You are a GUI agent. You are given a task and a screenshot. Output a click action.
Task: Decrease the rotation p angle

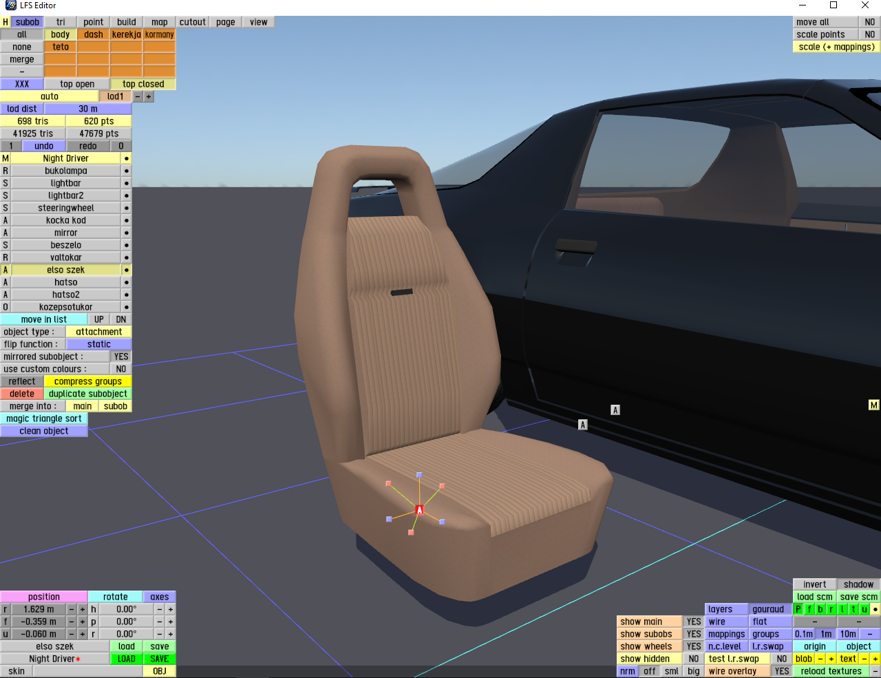tap(160, 622)
